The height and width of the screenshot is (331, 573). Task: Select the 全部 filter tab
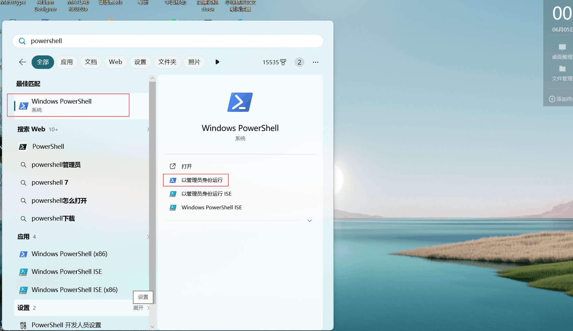pos(43,62)
